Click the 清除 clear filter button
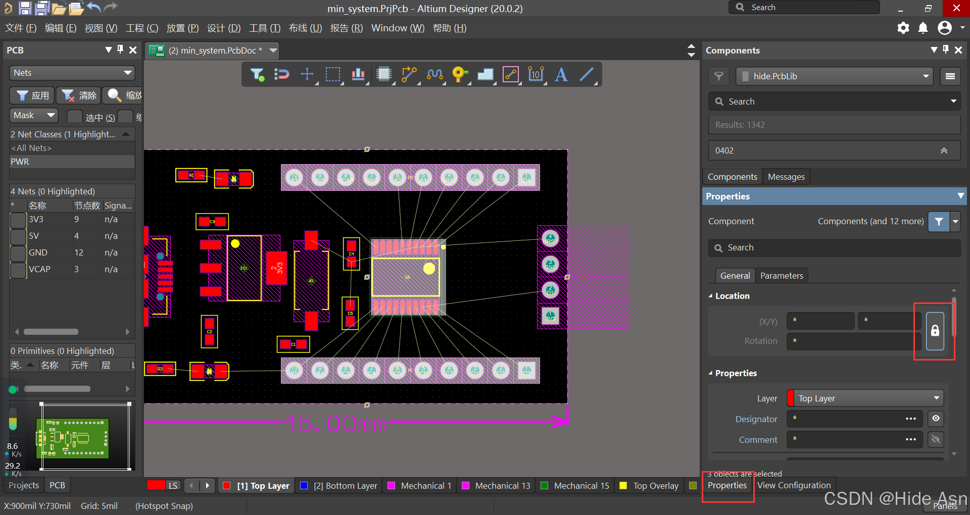Image resolution: width=970 pixels, height=515 pixels. 79,95
